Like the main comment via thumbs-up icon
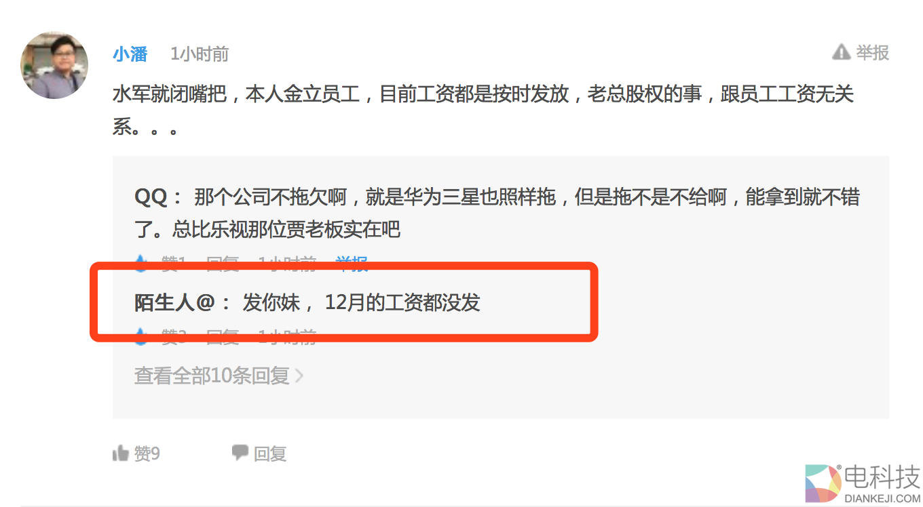 coord(121,453)
